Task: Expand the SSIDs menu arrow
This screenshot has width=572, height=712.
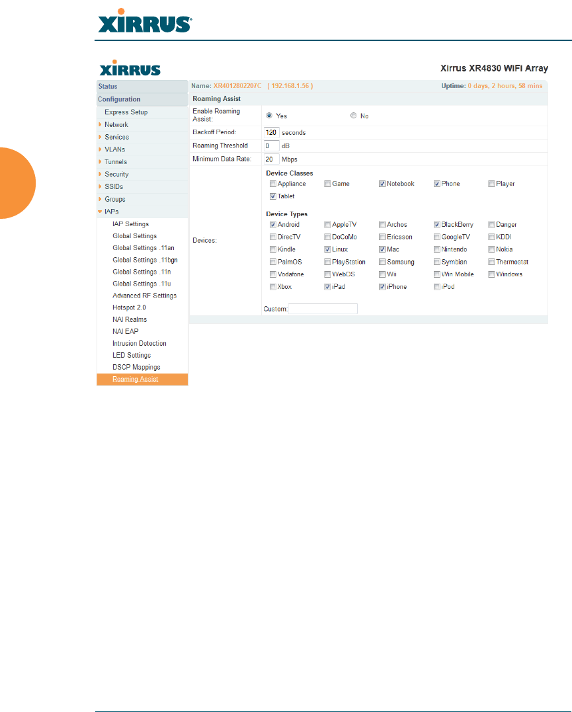Action: pos(100,186)
